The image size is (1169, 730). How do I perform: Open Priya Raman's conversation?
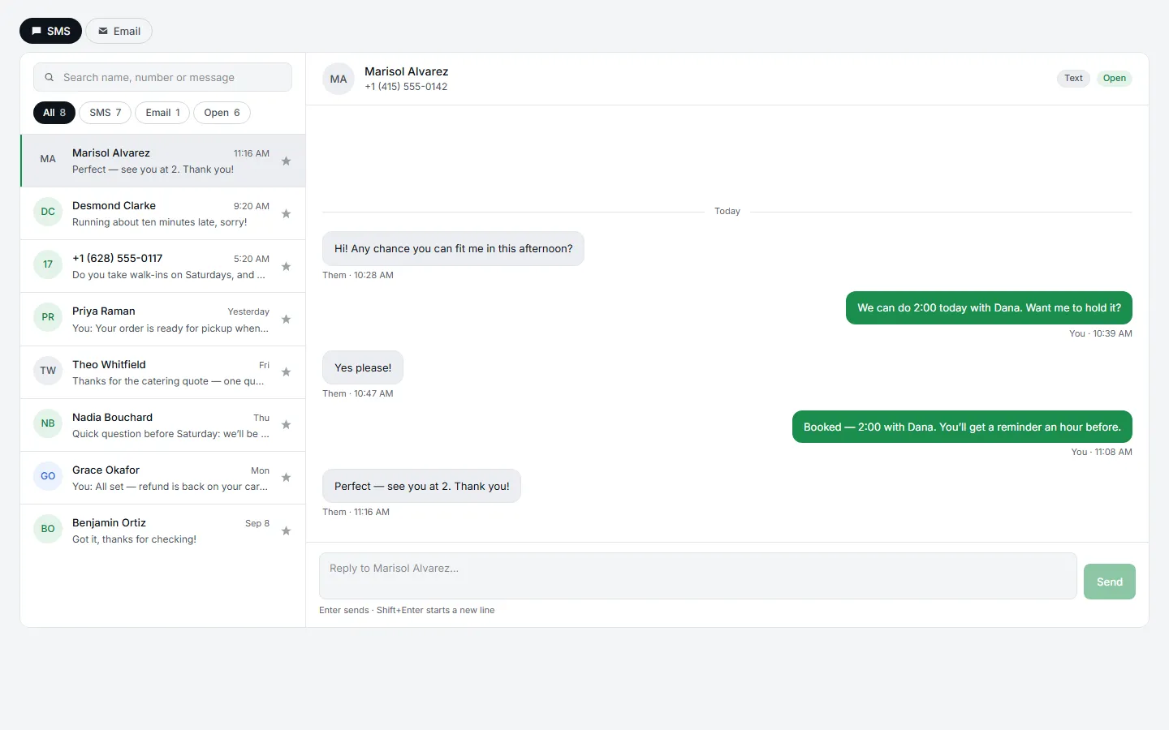[163, 320]
